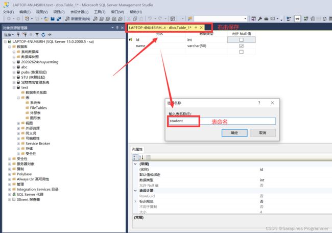Viewport: 332px width, 233px height.
Task: Click the Toolbox icon in toolbar
Action: click(x=266, y=19)
